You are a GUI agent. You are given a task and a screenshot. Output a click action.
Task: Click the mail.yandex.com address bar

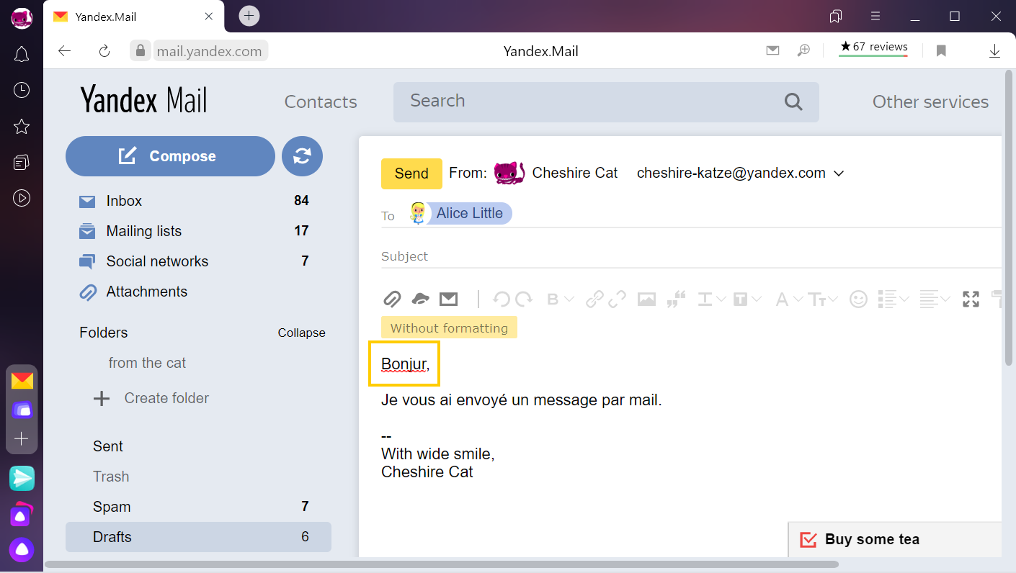pos(209,51)
